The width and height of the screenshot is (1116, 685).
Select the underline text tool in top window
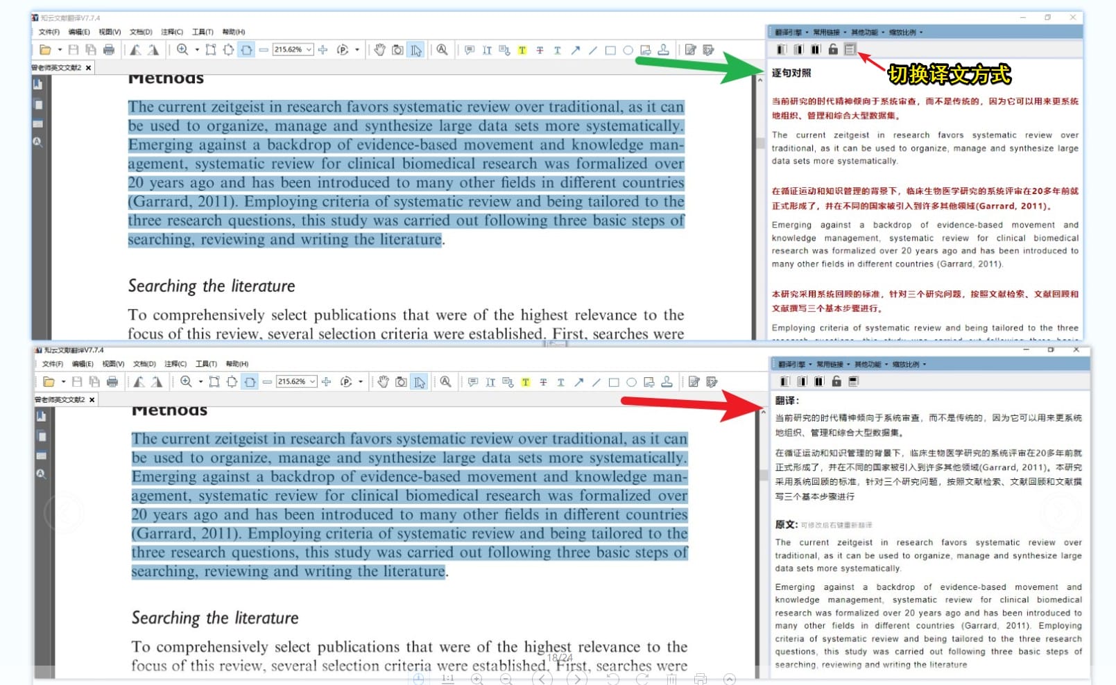557,50
